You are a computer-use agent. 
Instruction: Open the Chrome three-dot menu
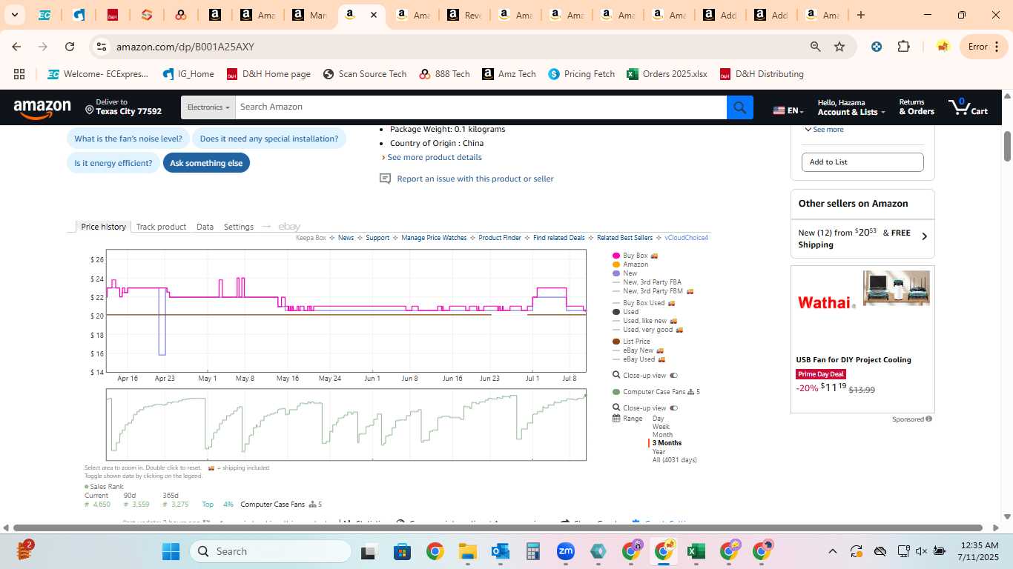click(996, 47)
